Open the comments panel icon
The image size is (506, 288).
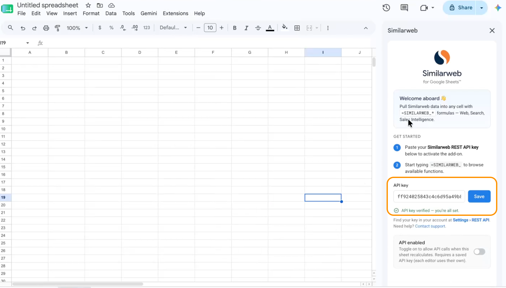pos(404,8)
